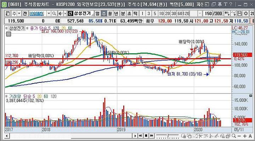Select interval 60 button

(x=180, y=13)
